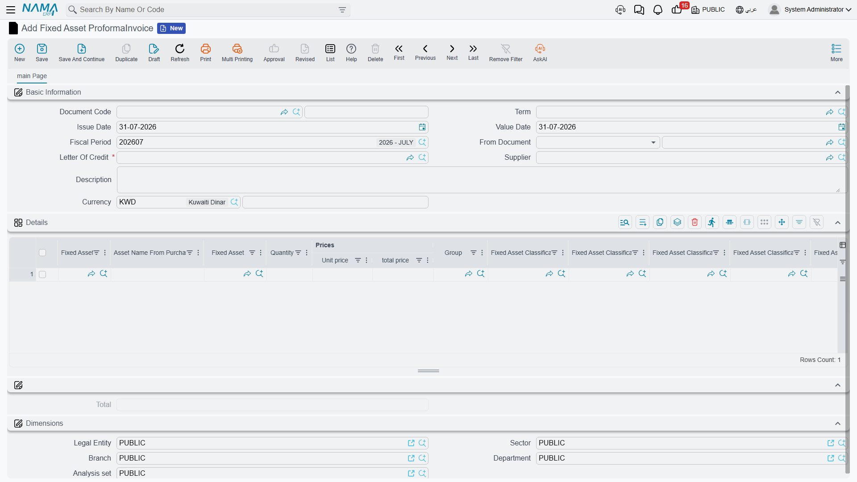Click in the Description text area
The image size is (857, 482).
(x=481, y=180)
